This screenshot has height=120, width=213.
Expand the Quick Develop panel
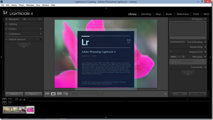pos(205,42)
